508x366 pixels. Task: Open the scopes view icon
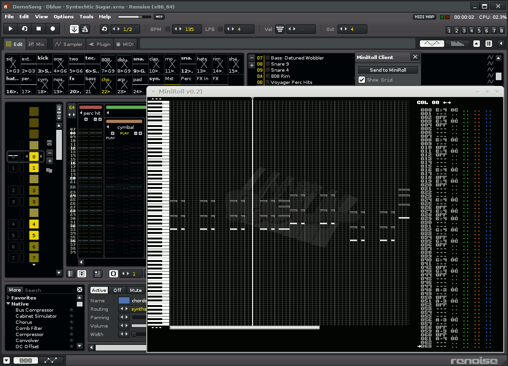pyautogui.click(x=432, y=44)
